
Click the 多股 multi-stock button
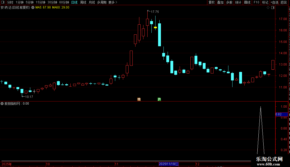coord(229,2)
